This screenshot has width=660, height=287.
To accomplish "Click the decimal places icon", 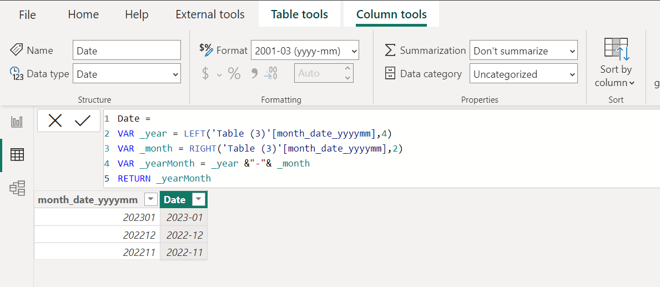I will 271,73.
